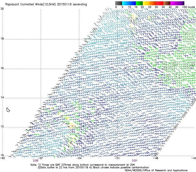Click the longitude axis label -51
The width and height of the screenshot is (196, 172).
[117, 158]
